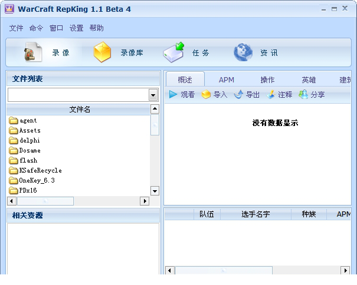The width and height of the screenshot is (357, 285).
Task: Select the OneKey_6.3 folder icon
Action: tap(14, 180)
